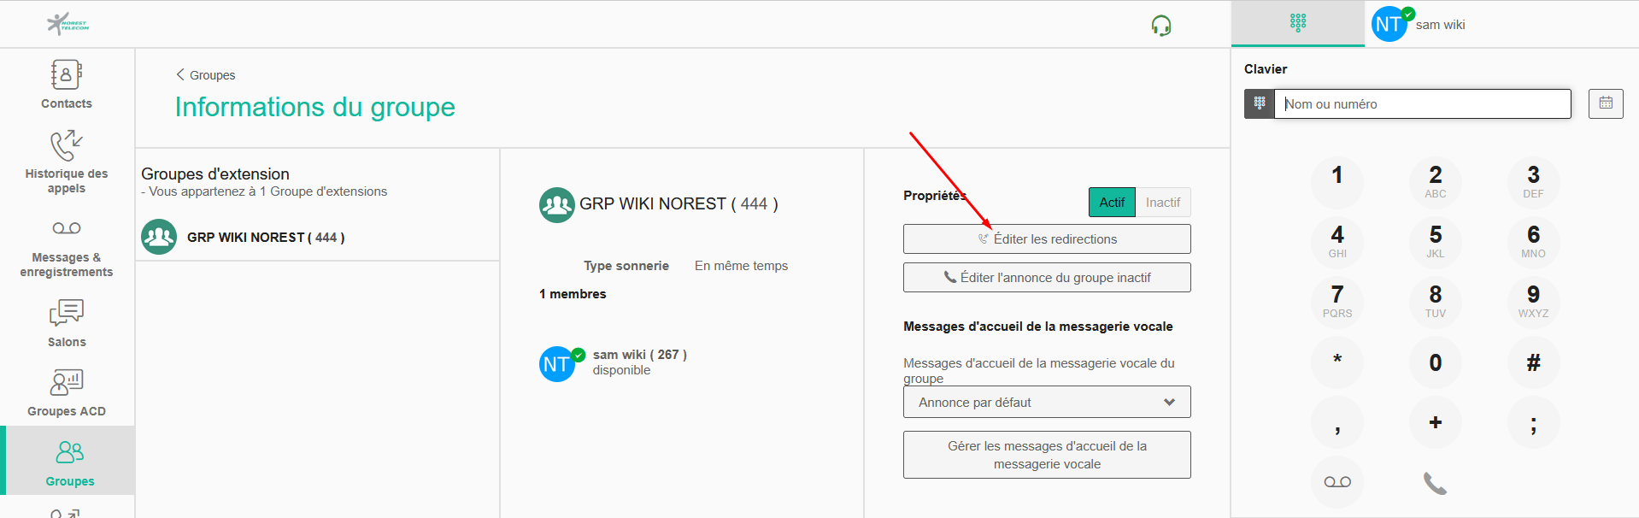Image resolution: width=1639 pixels, height=518 pixels.
Task: Dial digit 8 TUV on keypad
Action: [x=1436, y=303]
